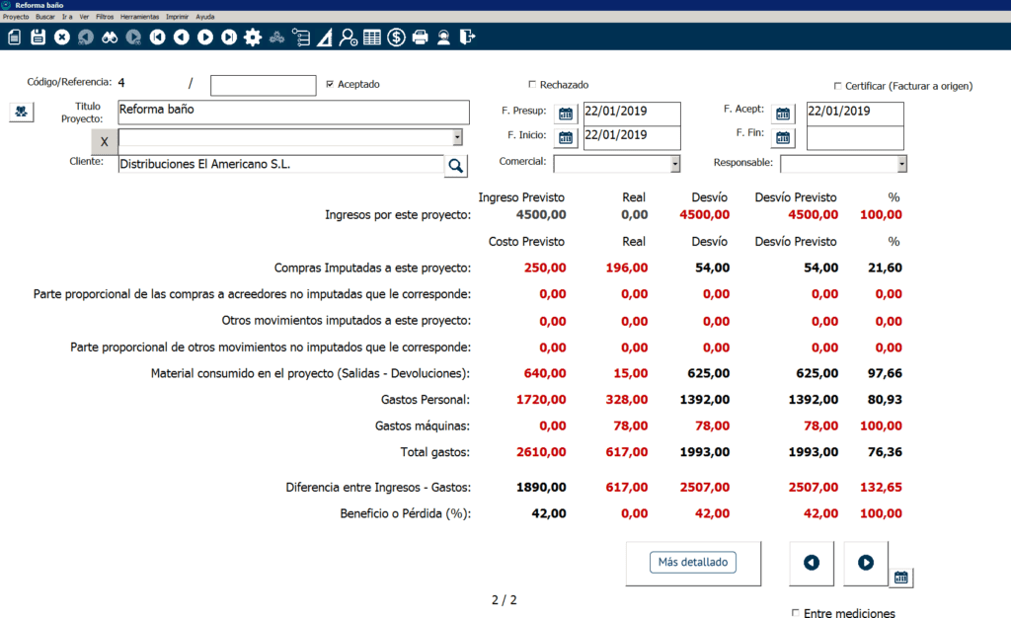
Task: Open the Responsable dropdown list
Action: click(901, 164)
